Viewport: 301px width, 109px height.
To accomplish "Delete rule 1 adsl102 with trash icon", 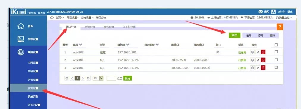I will click(263, 52).
